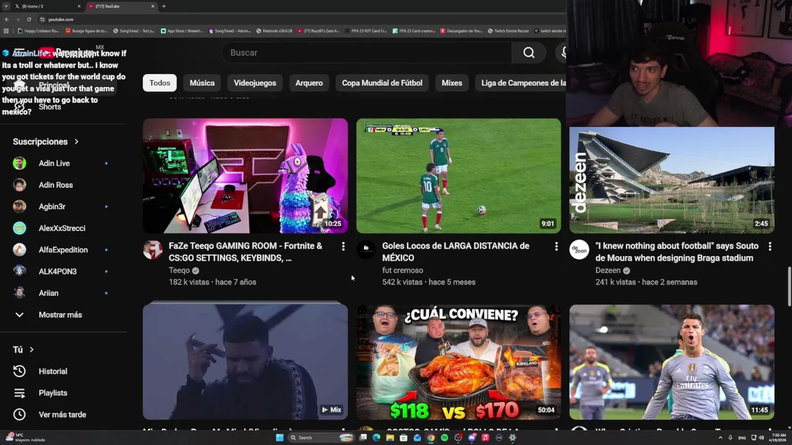Open the taskbar clock showing 7:30 AM
The width and height of the screenshot is (792, 445).
click(777, 438)
